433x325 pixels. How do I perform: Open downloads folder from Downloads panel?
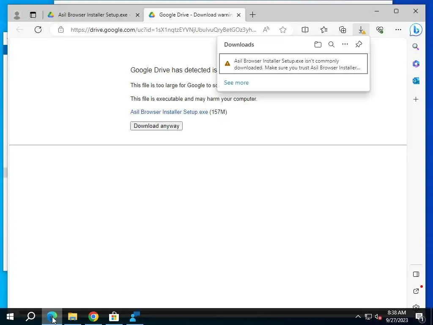click(x=318, y=44)
